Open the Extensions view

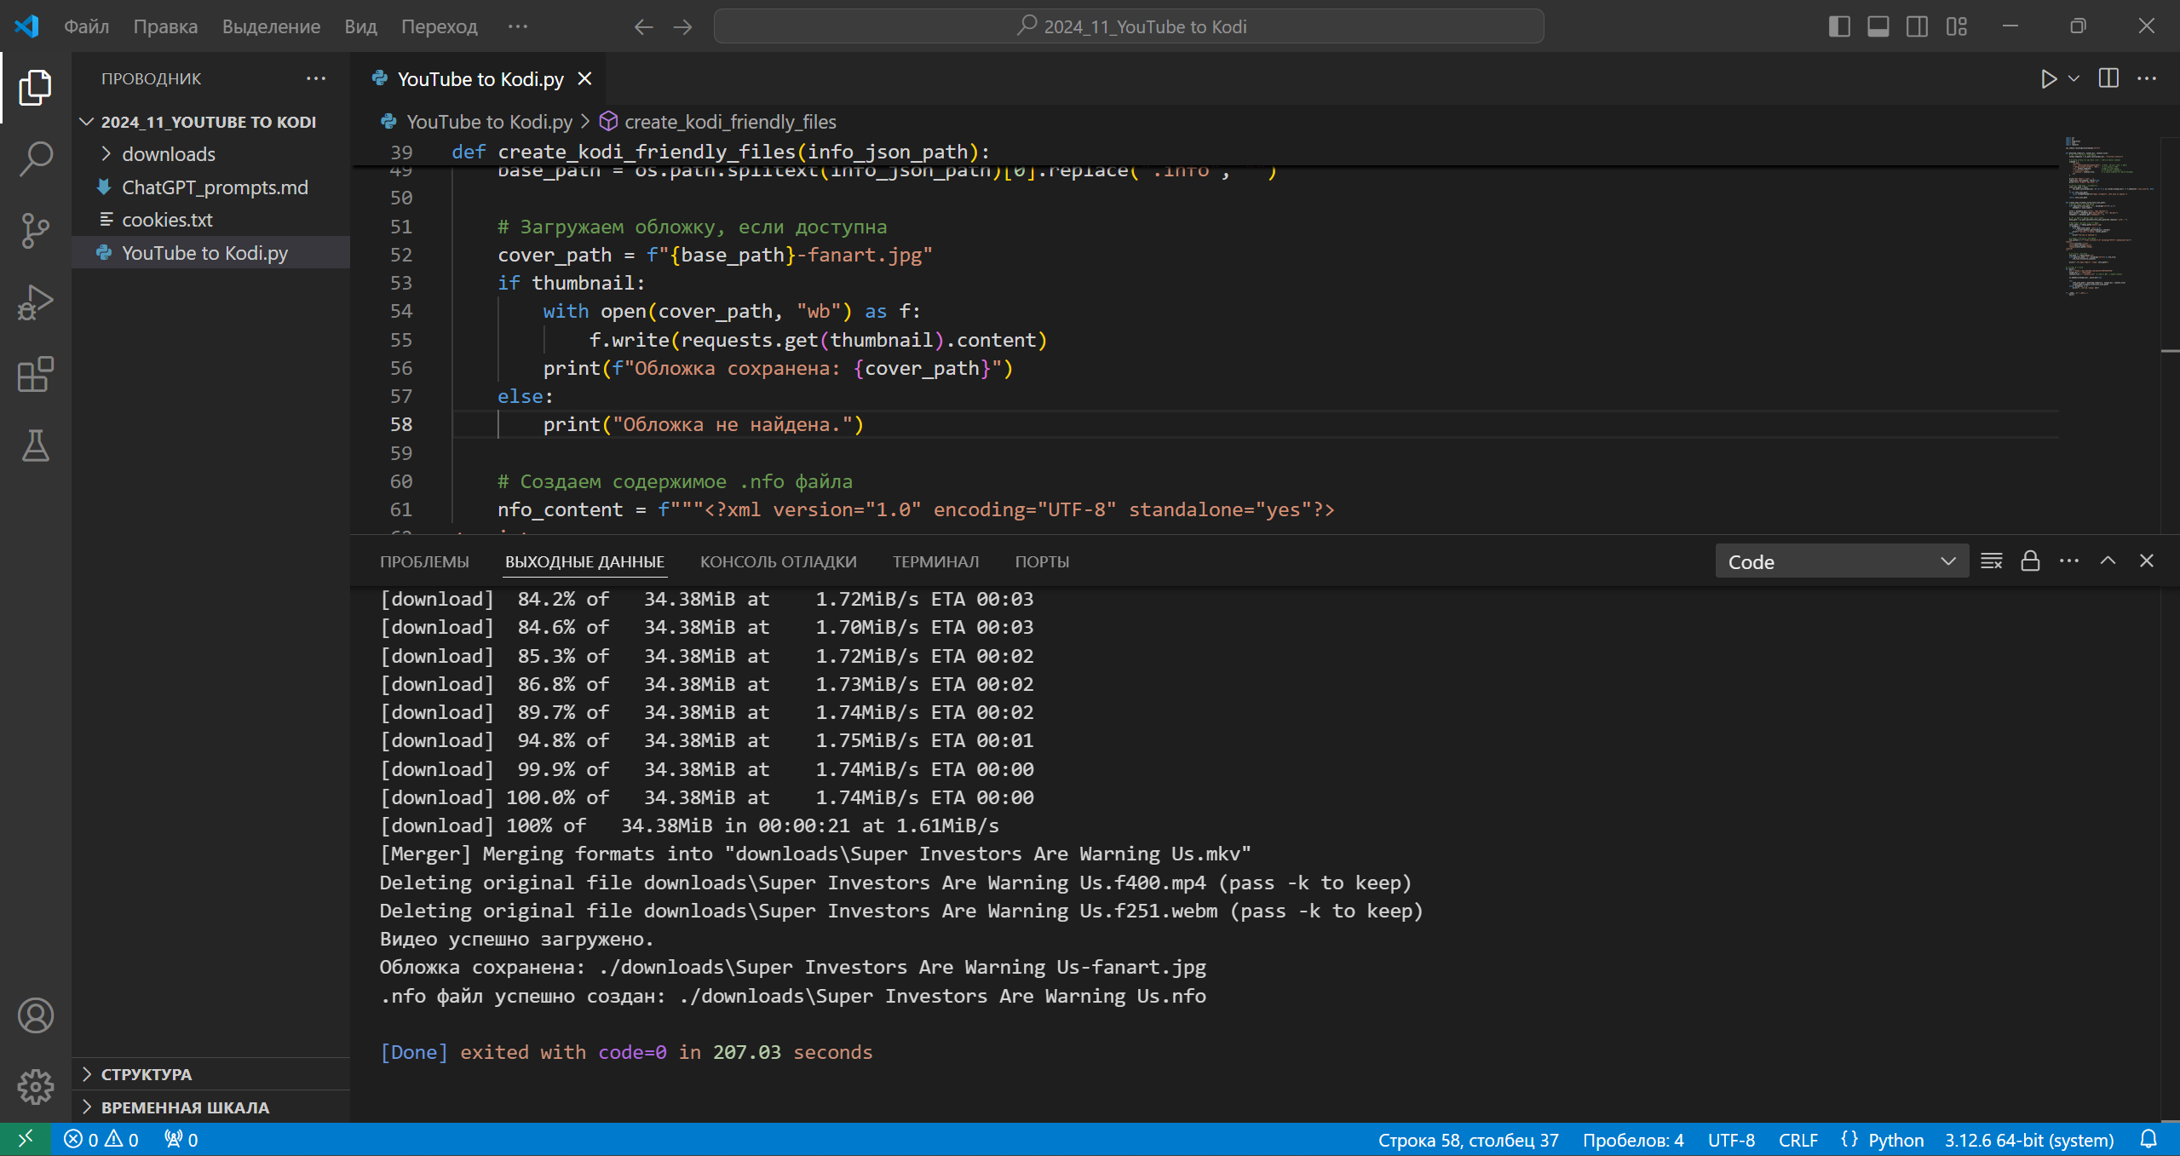pos(35,374)
